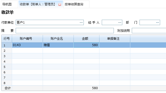The image size is (166, 93).
Task: Click the 微信 account name cell
Action: coord(58,45)
